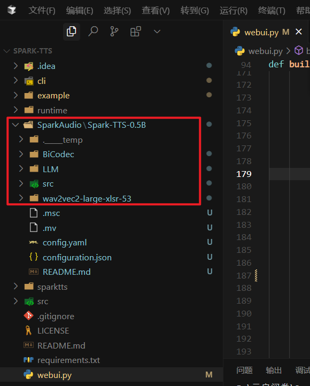Switch to the webui.py editor tab
Image resolution: width=310 pixels, height=386 pixels.
(267, 32)
